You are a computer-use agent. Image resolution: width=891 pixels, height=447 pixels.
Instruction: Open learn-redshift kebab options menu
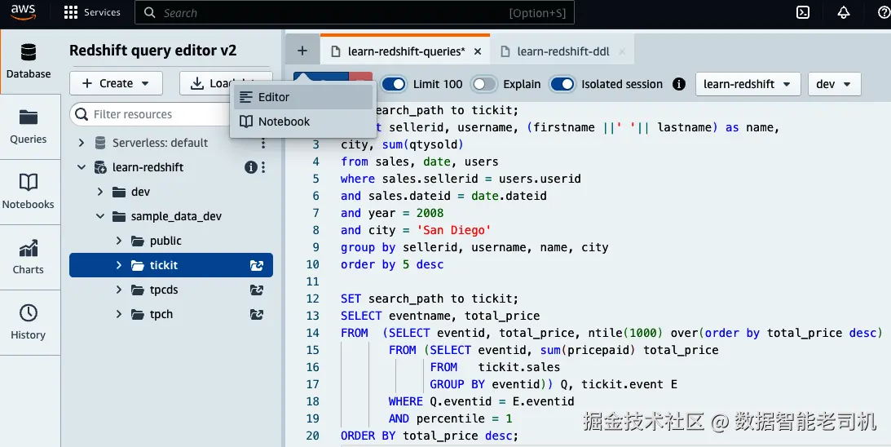tap(263, 167)
